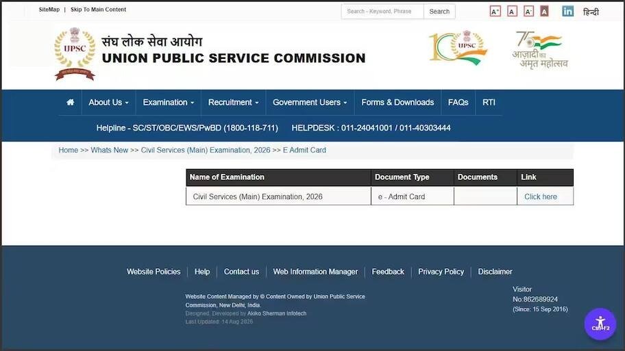Click the 'Name of Examination' column header

278,177
